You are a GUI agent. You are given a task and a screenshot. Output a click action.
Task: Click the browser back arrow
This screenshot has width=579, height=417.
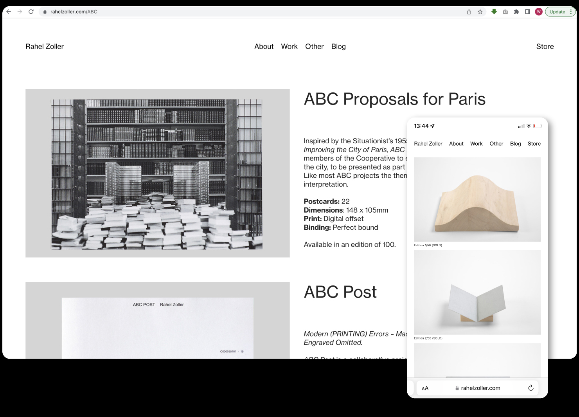tap(9, 12)
